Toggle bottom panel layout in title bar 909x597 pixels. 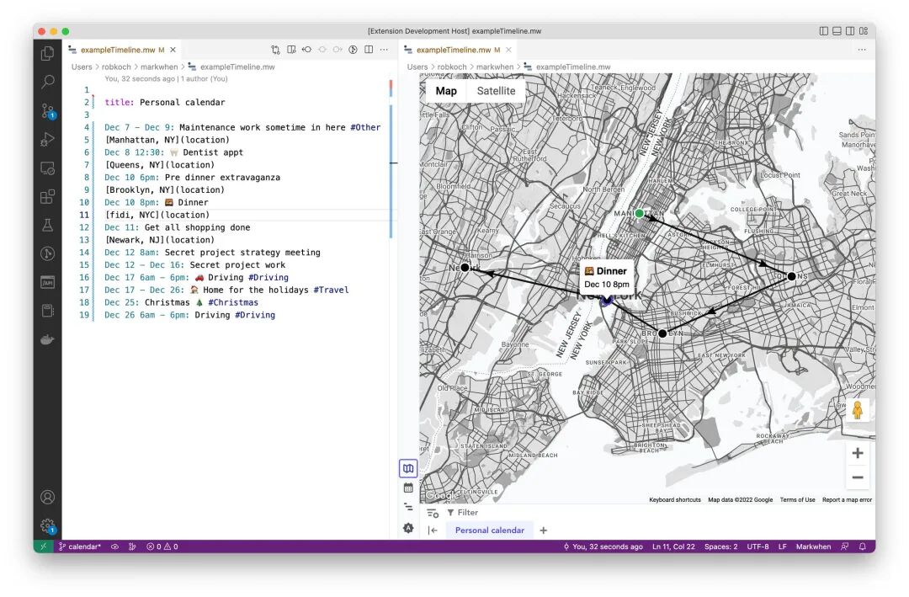click(x=837, y=31)
